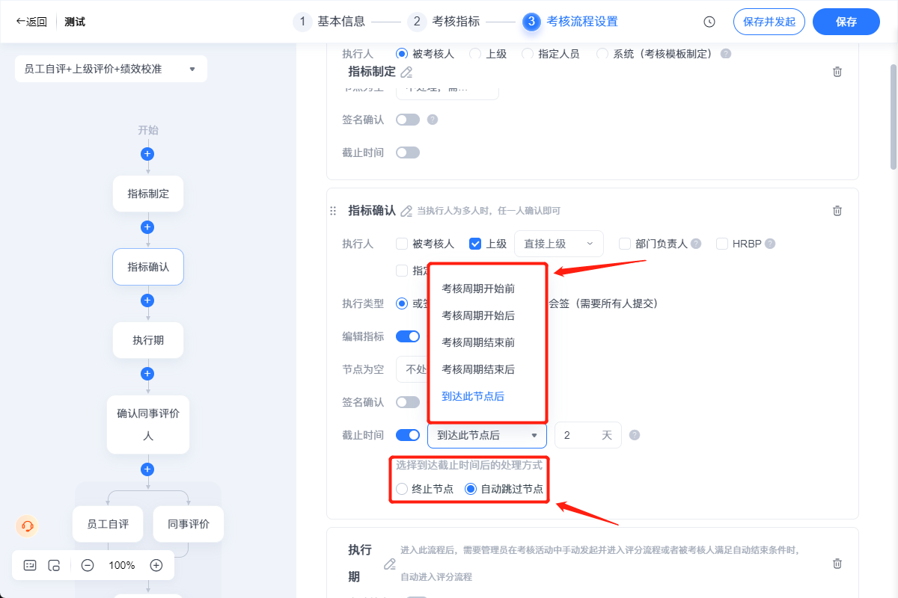Click the drag handle beside 指标确认

332,211
